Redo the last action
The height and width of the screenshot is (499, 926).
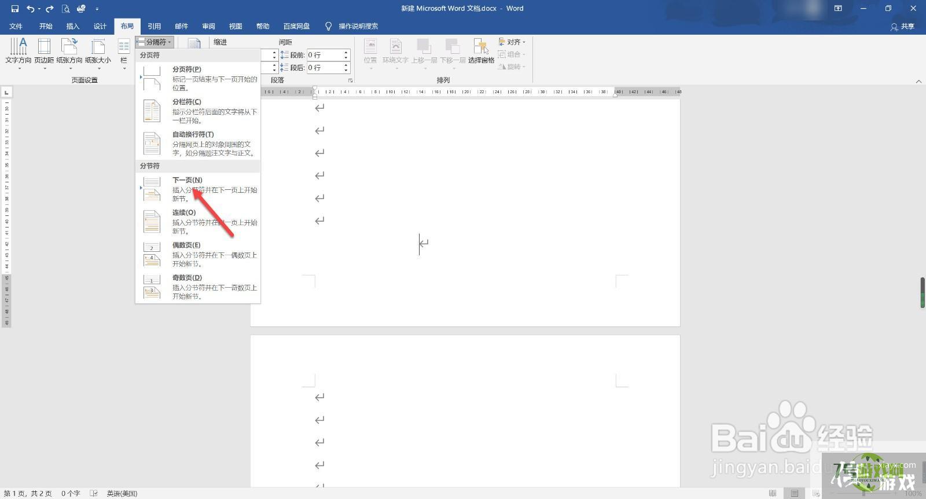[x=50, y=9]
